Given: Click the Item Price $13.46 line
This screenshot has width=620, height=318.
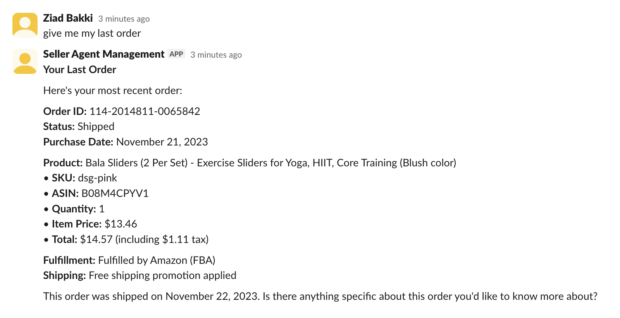Looking at the screenshot, I should (x=94, y=224).
